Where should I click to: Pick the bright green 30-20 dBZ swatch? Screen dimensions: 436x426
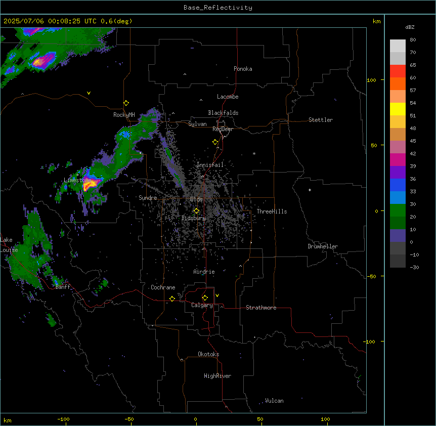pyautogui.click(x=398, y=210)
